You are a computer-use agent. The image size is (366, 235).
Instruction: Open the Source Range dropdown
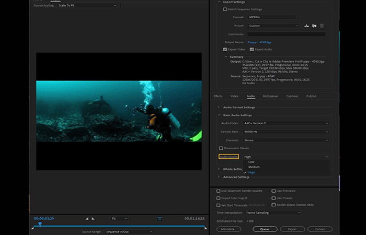coord(129,232)
